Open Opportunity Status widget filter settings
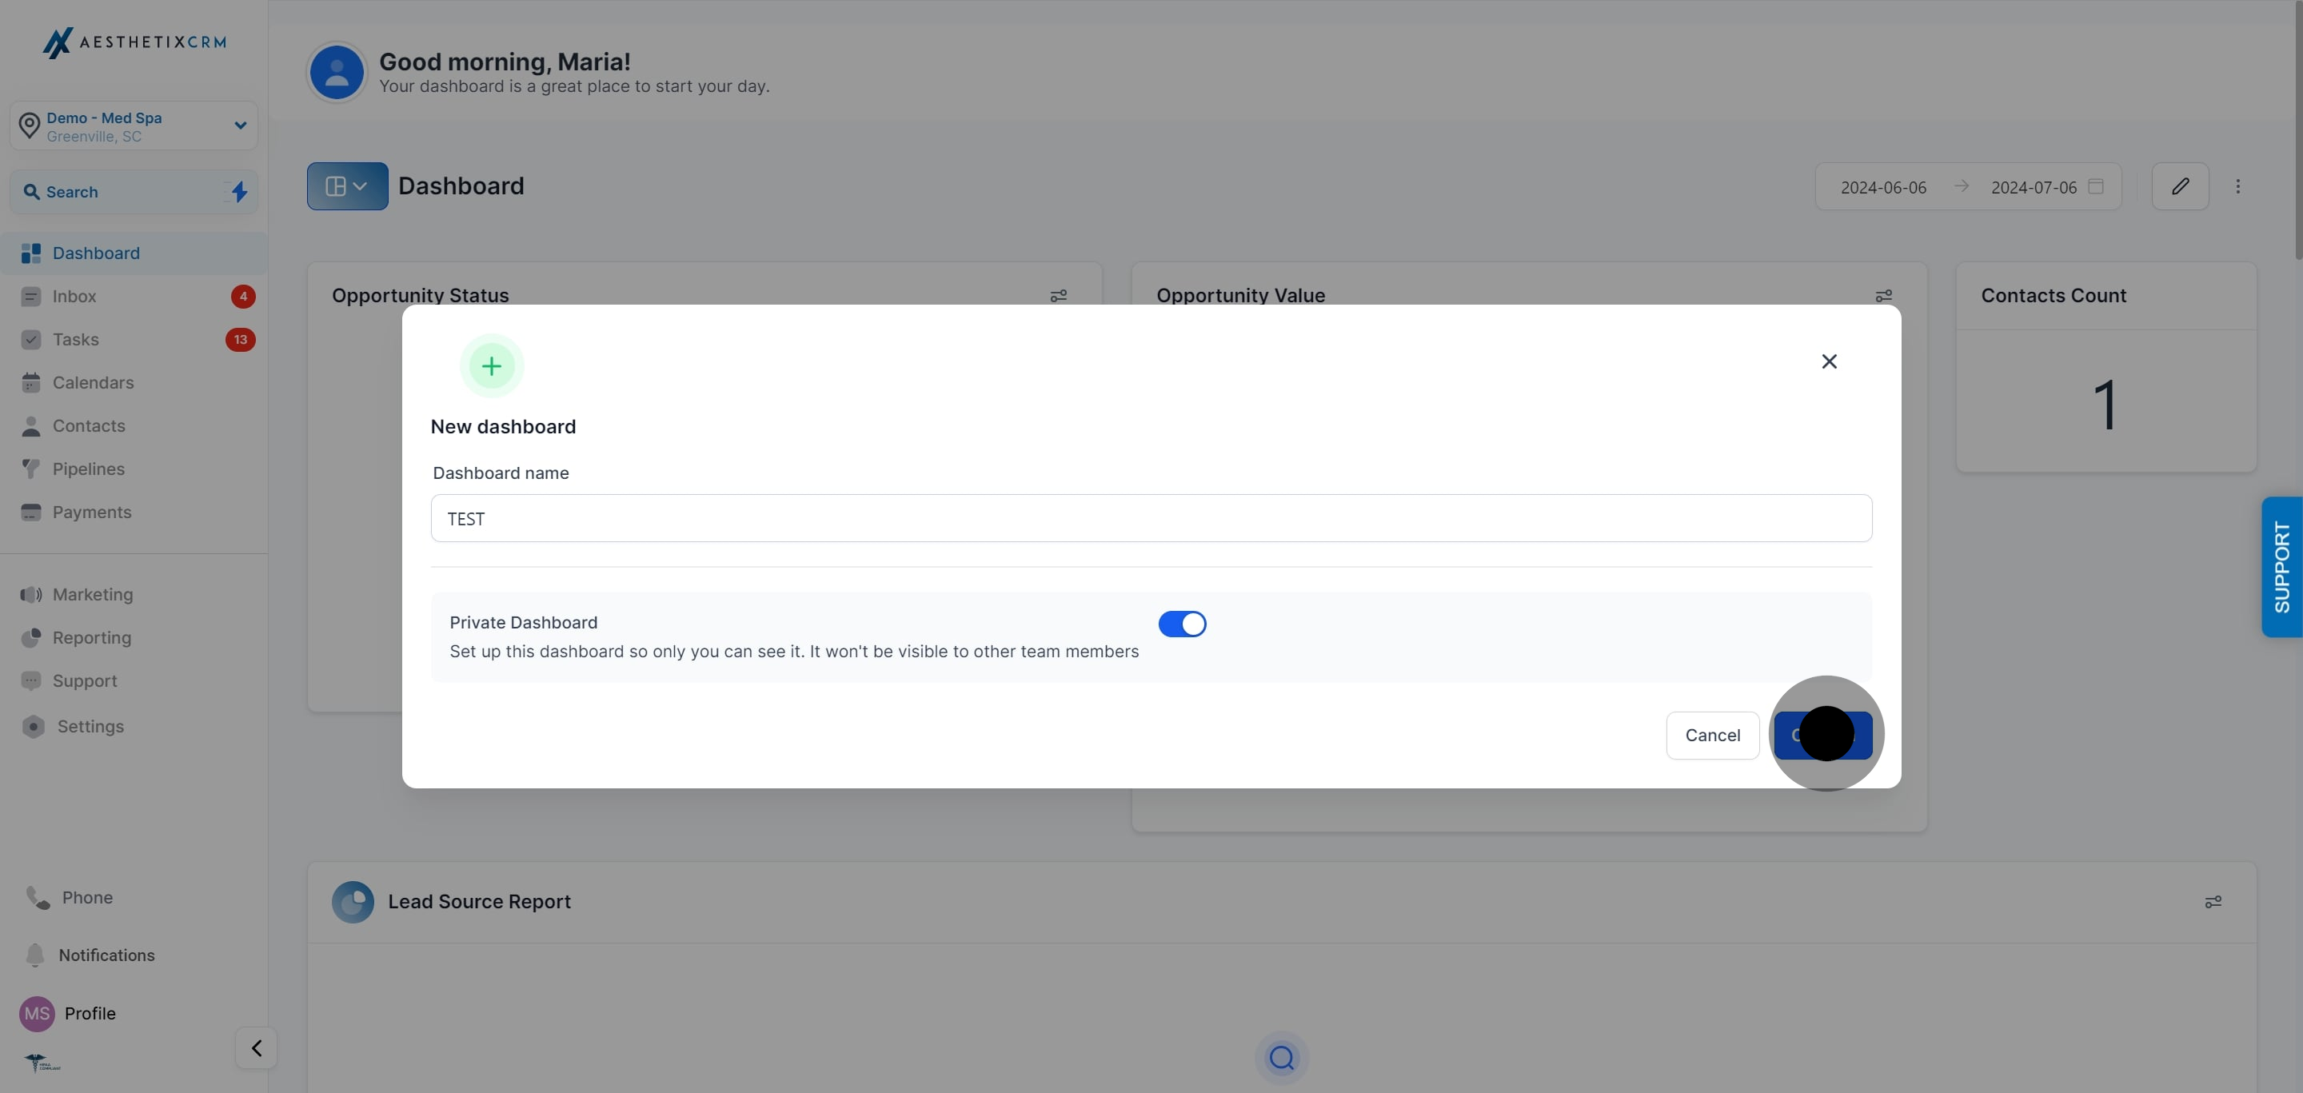Image resolution: width=2303 pixels, height=1093 pixels. point(1059,296)
